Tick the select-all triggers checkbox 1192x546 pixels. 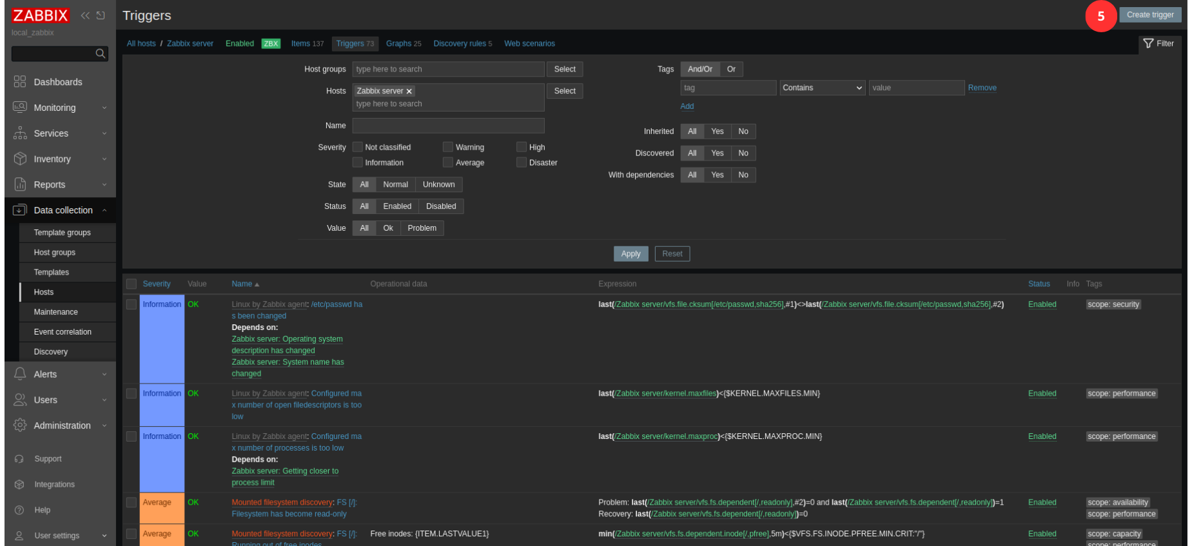click(132, 284)
